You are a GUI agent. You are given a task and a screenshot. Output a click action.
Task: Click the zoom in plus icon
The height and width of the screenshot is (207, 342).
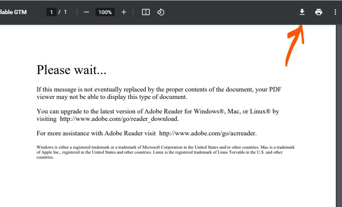click(123, 12)
